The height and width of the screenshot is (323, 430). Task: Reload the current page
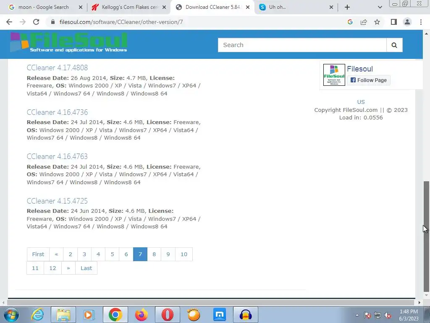[36, 22]
